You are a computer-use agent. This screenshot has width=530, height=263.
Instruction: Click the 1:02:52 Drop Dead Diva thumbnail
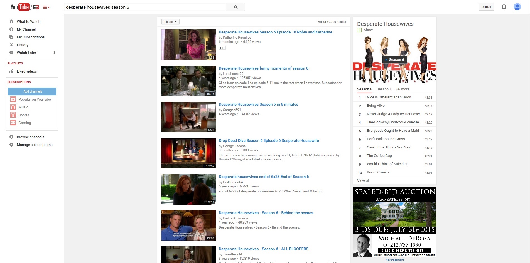(189, 153)
